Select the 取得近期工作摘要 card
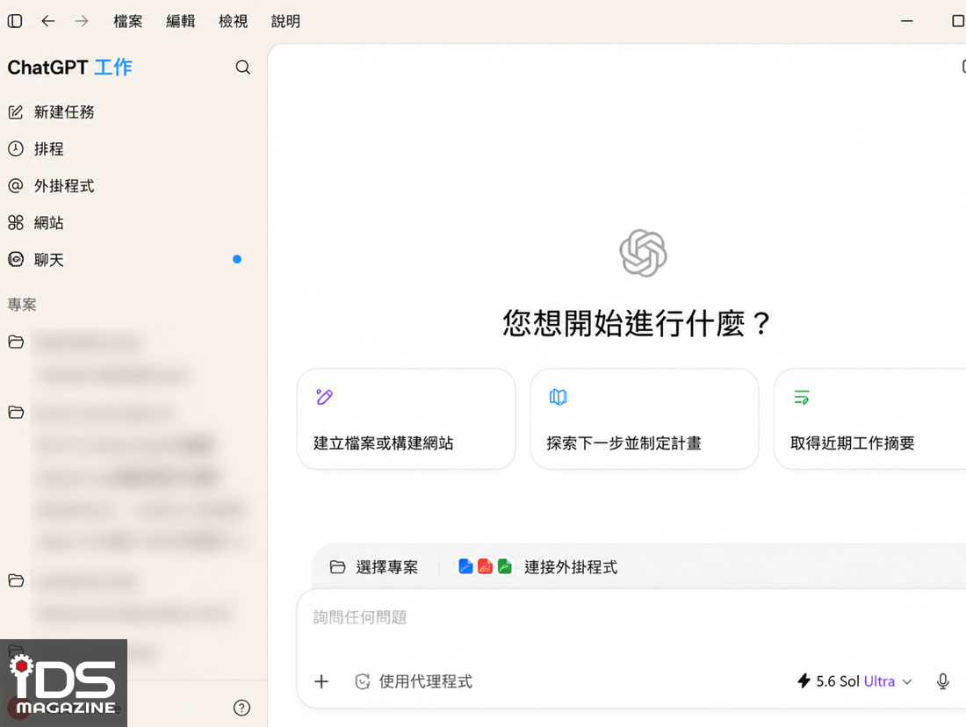 pos(870,419)
